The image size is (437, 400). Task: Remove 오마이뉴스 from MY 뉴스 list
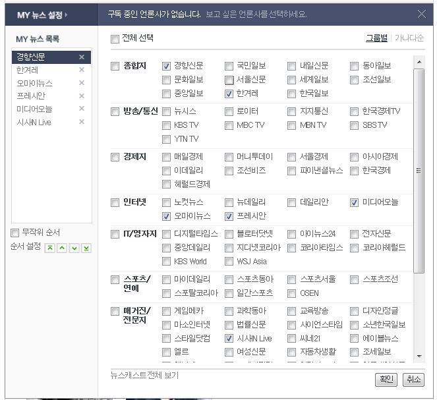[x=82, y=83]
